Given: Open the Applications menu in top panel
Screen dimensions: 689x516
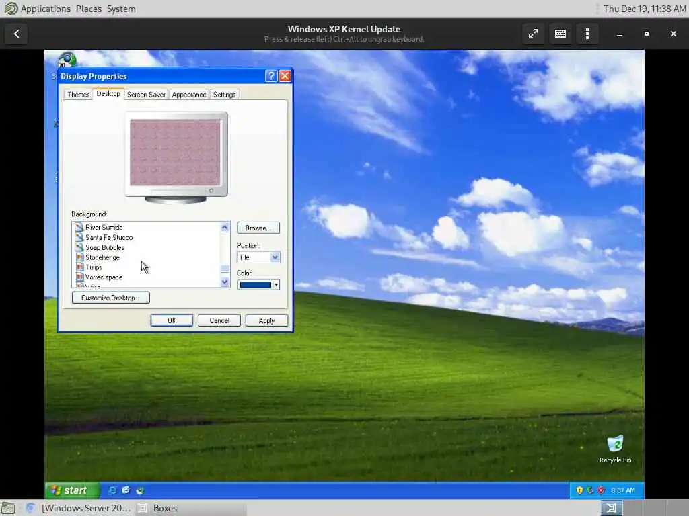Looking at the screenshot, I should pyautogui.click(x=46, y=9).
